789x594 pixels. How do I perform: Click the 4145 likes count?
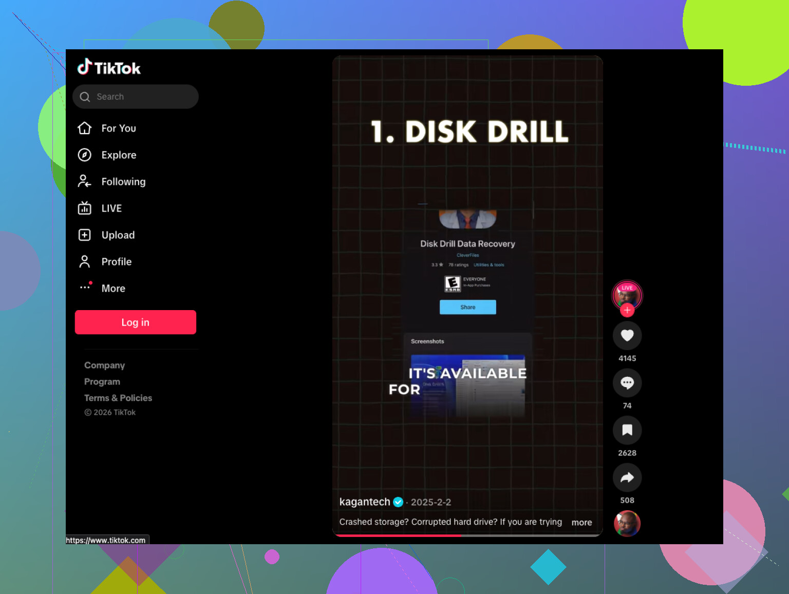click(x=627, y=358)
